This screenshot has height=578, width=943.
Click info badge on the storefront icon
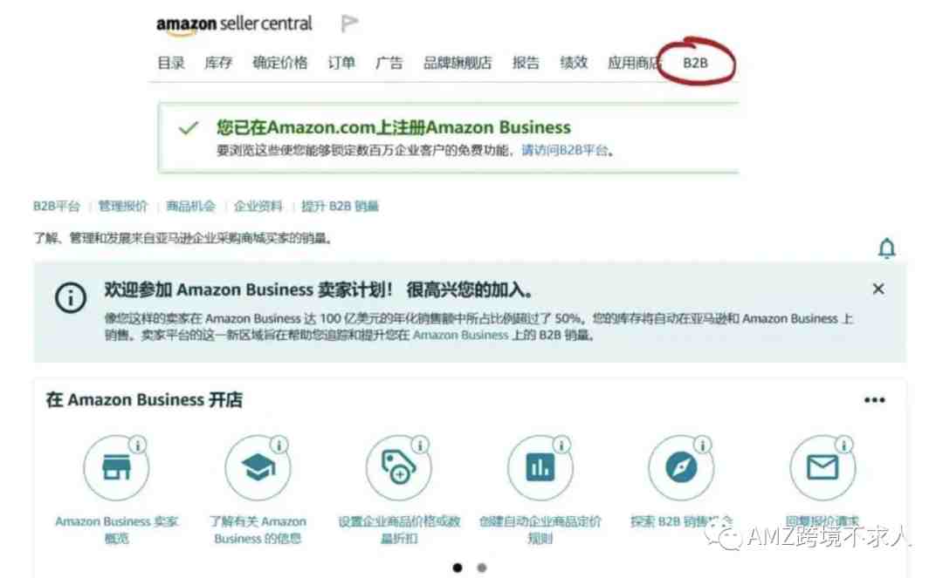point(138,445)
